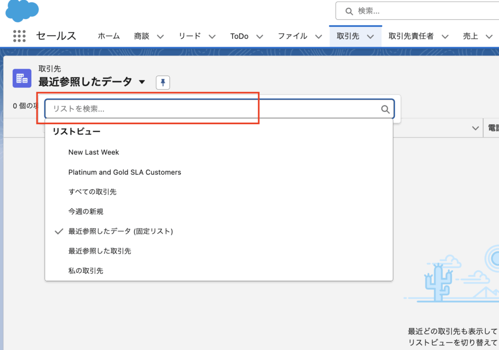Switch to the 取引先責任者 tab
Viewport: 499px width, 350px height.
point(411,36)
